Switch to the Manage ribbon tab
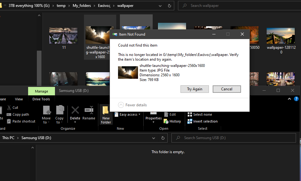301x181 pixels. [42, 91]
